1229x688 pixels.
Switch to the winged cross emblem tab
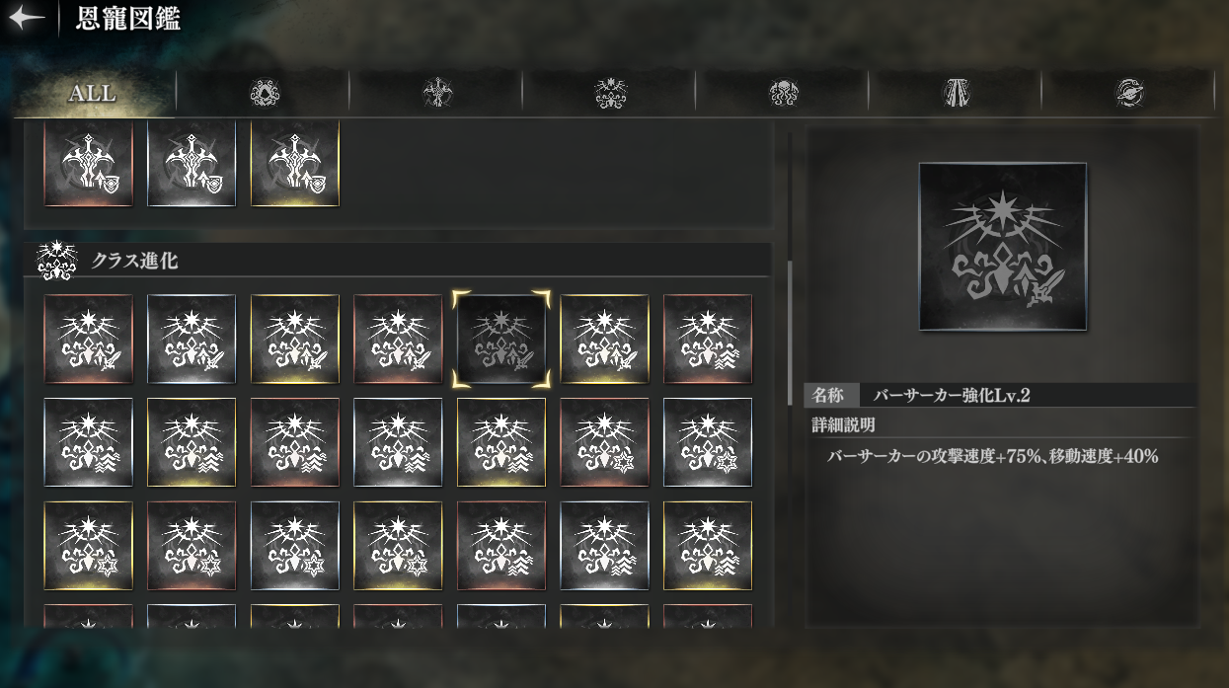pos(436,94)
